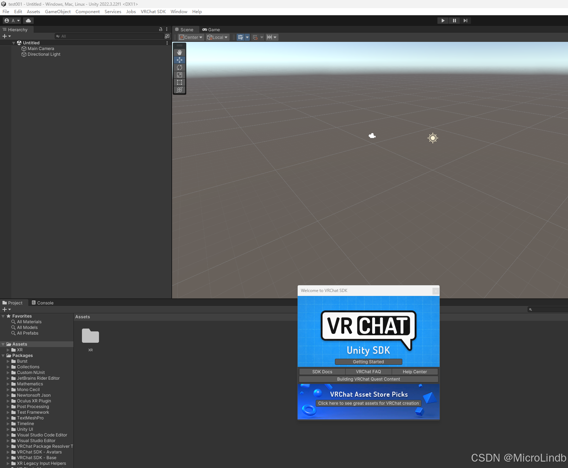The width and height of the screenshot is (568, 468).
Task: Search in the Hierarchy field
Action: [109, 36]
